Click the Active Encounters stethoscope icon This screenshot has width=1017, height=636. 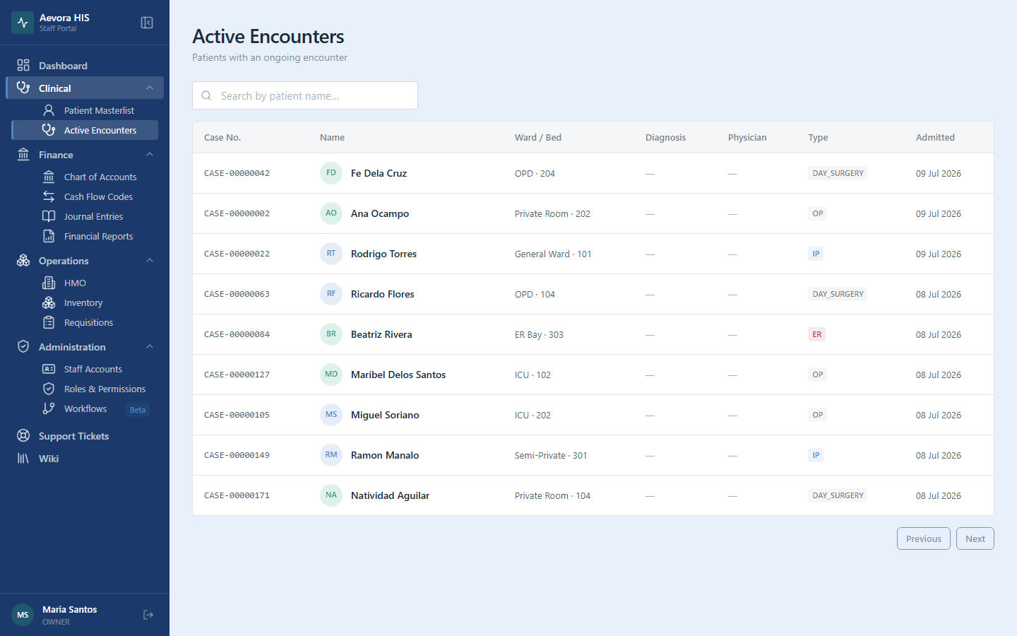click(x=49, y=130)
